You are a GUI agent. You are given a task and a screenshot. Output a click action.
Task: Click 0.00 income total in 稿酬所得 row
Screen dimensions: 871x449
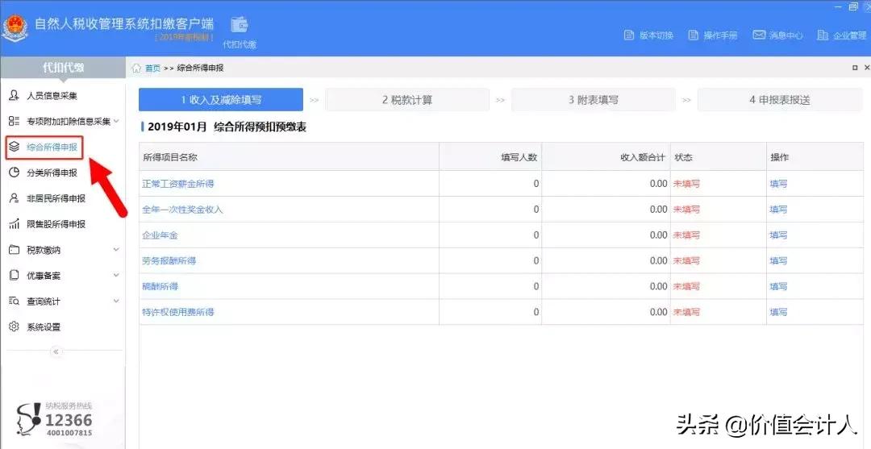point(658,286)
